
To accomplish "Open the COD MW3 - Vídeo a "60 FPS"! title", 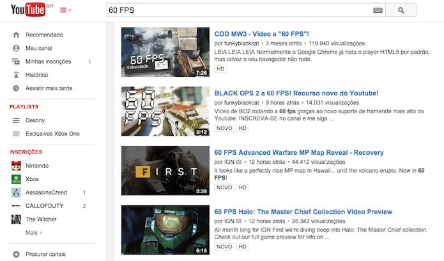I will click(x=262, y=34).
